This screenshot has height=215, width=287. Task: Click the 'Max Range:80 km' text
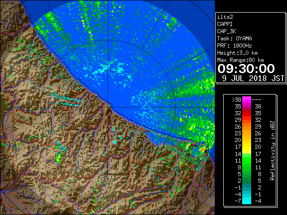point(240,60)
